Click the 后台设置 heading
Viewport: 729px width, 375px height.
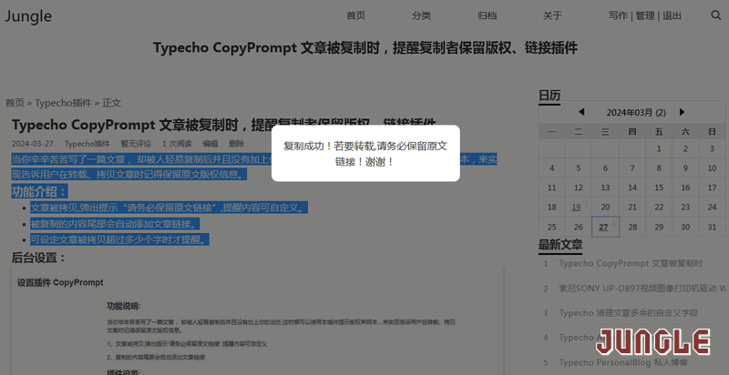(39, 258)
